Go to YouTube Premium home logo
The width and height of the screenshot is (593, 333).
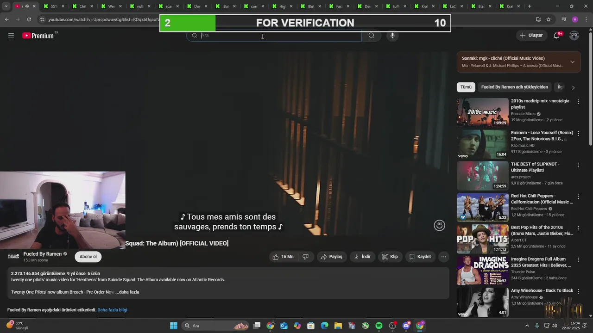pyautogui.click(x=38, y=36)
